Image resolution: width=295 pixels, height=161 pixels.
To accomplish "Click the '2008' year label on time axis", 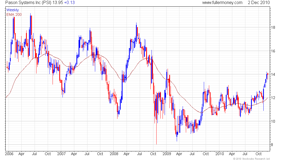I will click(114, 154).
